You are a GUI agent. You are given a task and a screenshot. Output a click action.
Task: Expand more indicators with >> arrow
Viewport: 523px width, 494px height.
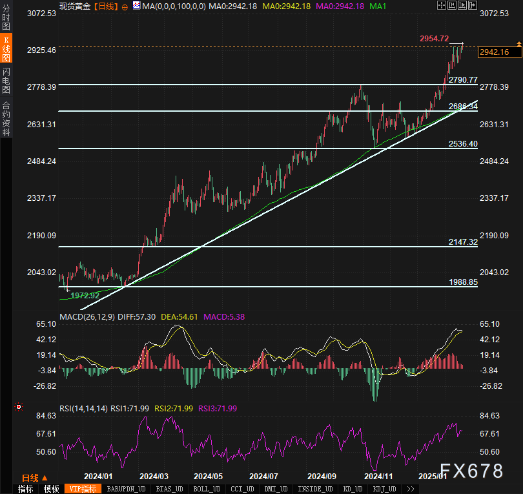[x=411, y=489]
